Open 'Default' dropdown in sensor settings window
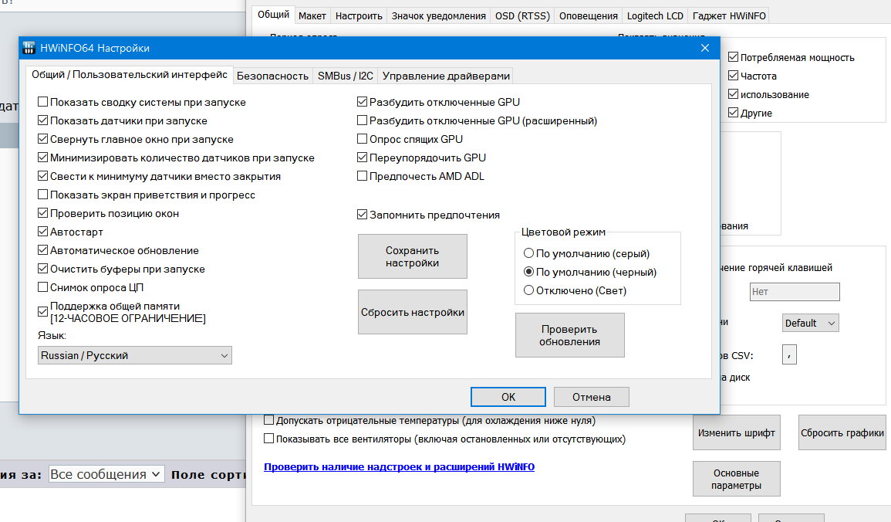Viewport: 891px width, 522px height. (x=810, y=323)
